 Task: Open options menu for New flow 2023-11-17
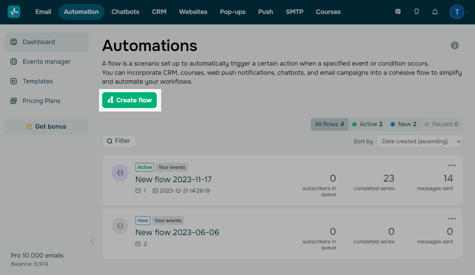pos(452,165)
